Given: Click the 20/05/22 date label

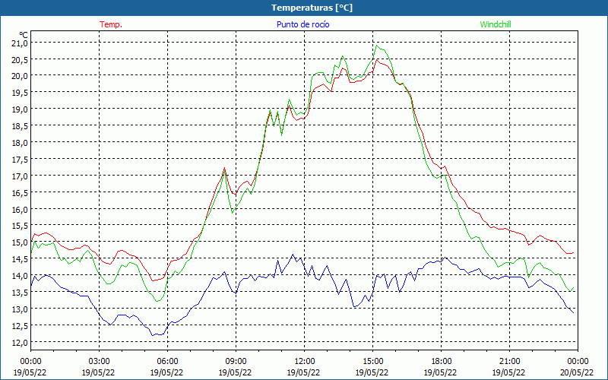Looking at the screenshot, I should [578, 372].
